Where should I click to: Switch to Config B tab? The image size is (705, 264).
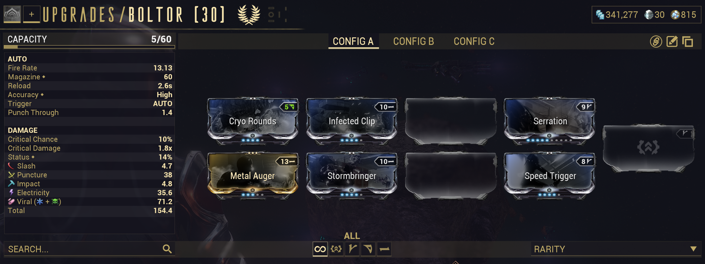[x=414, y=41]
